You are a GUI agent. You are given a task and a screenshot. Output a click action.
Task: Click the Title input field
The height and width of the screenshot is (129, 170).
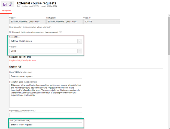tap(45, 125)
